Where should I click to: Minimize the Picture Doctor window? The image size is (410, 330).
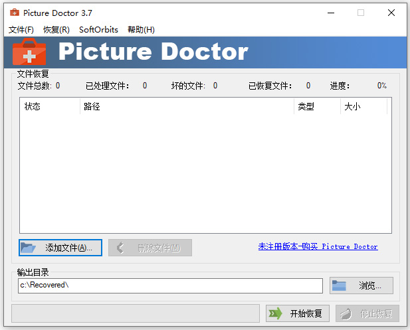pos(331,13)
